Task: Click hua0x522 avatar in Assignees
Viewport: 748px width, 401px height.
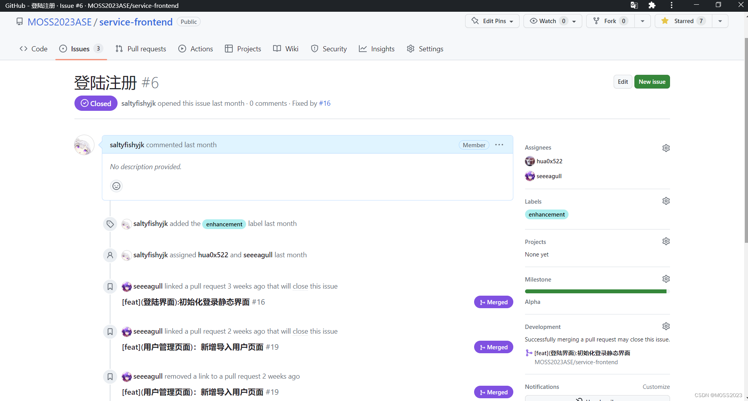Action: point(530,161)
